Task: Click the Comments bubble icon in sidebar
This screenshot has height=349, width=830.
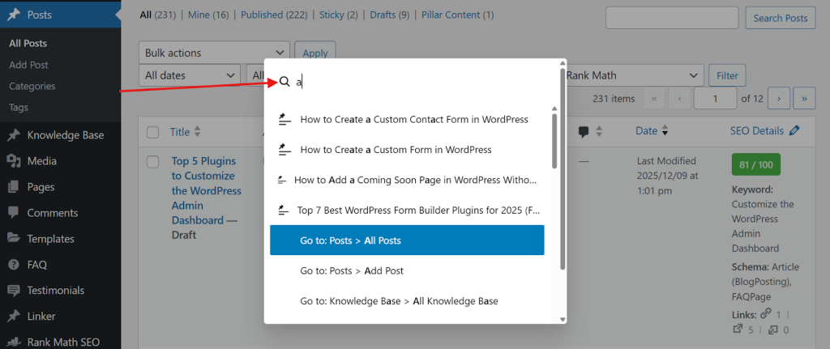Action: tap(14, 213)
